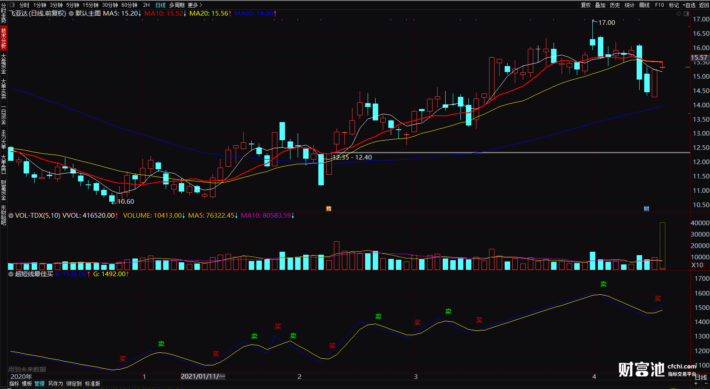Switch to the 3分钟 period
Image resolution: width=710 pixels, height=389 pixels.
tap(56, 5)
